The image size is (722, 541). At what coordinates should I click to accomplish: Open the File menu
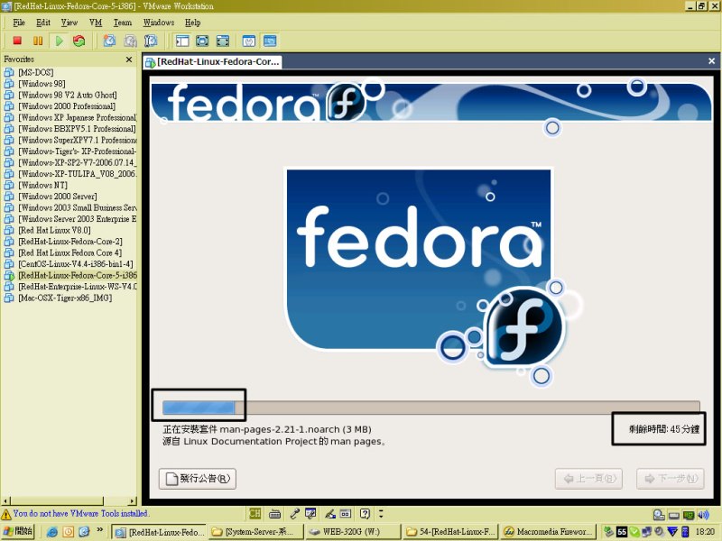19,23
